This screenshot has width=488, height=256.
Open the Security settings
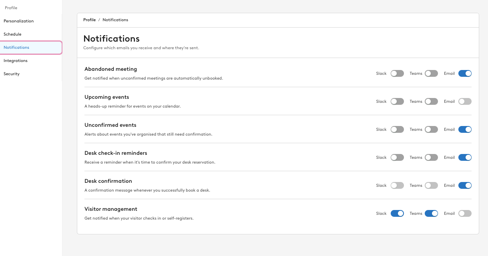(x=11, y=74)
